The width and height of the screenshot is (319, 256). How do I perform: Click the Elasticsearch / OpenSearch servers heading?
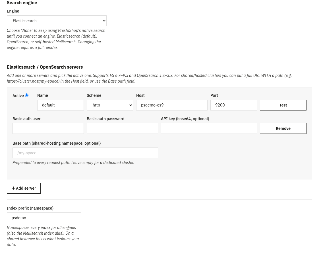[x=45, y=67]
